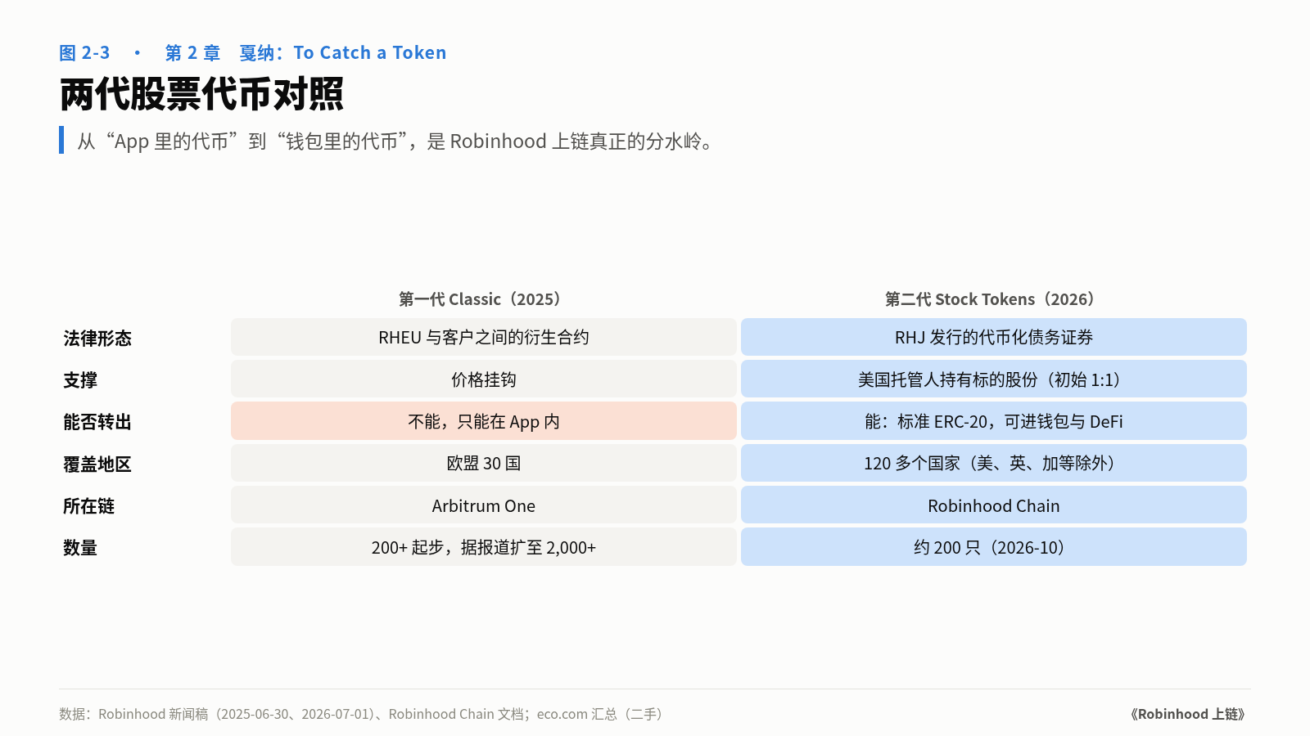Select the row label 数量
This screenshot has height=736, width=1310.
[x=80, y=548]
